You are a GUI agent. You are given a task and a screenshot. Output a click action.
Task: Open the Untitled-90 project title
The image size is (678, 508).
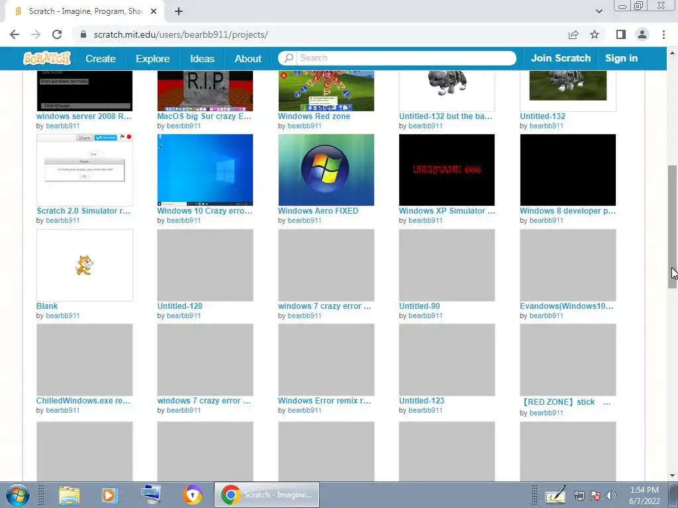click(419, 306)
